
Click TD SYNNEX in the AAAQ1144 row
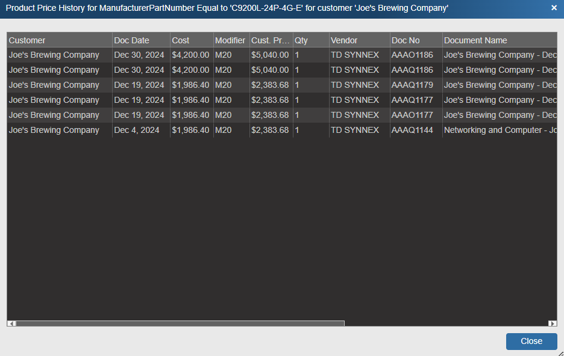(x=355, y=130)
